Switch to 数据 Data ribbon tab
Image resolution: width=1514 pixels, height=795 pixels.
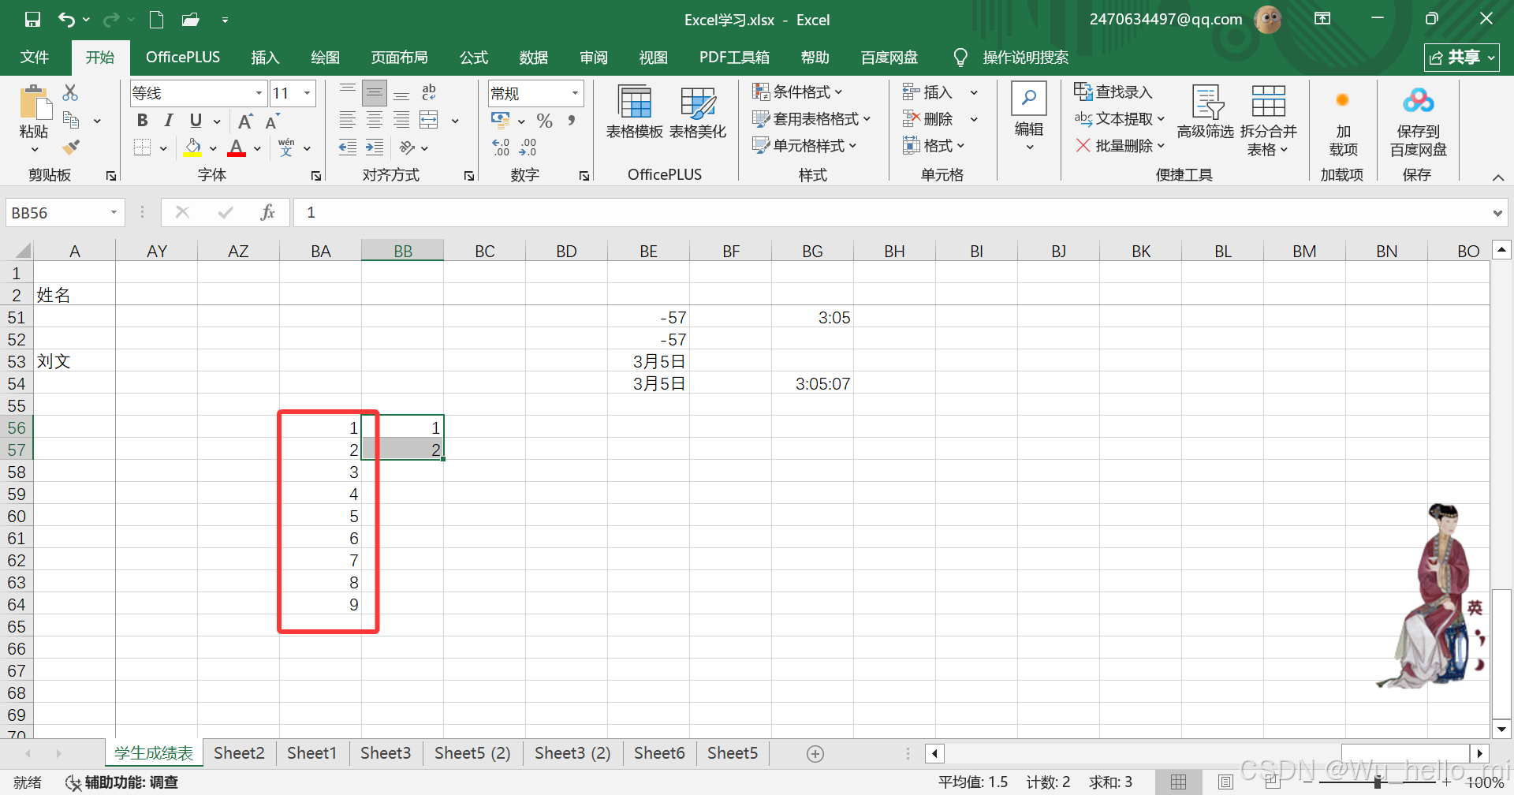[534, 58]
